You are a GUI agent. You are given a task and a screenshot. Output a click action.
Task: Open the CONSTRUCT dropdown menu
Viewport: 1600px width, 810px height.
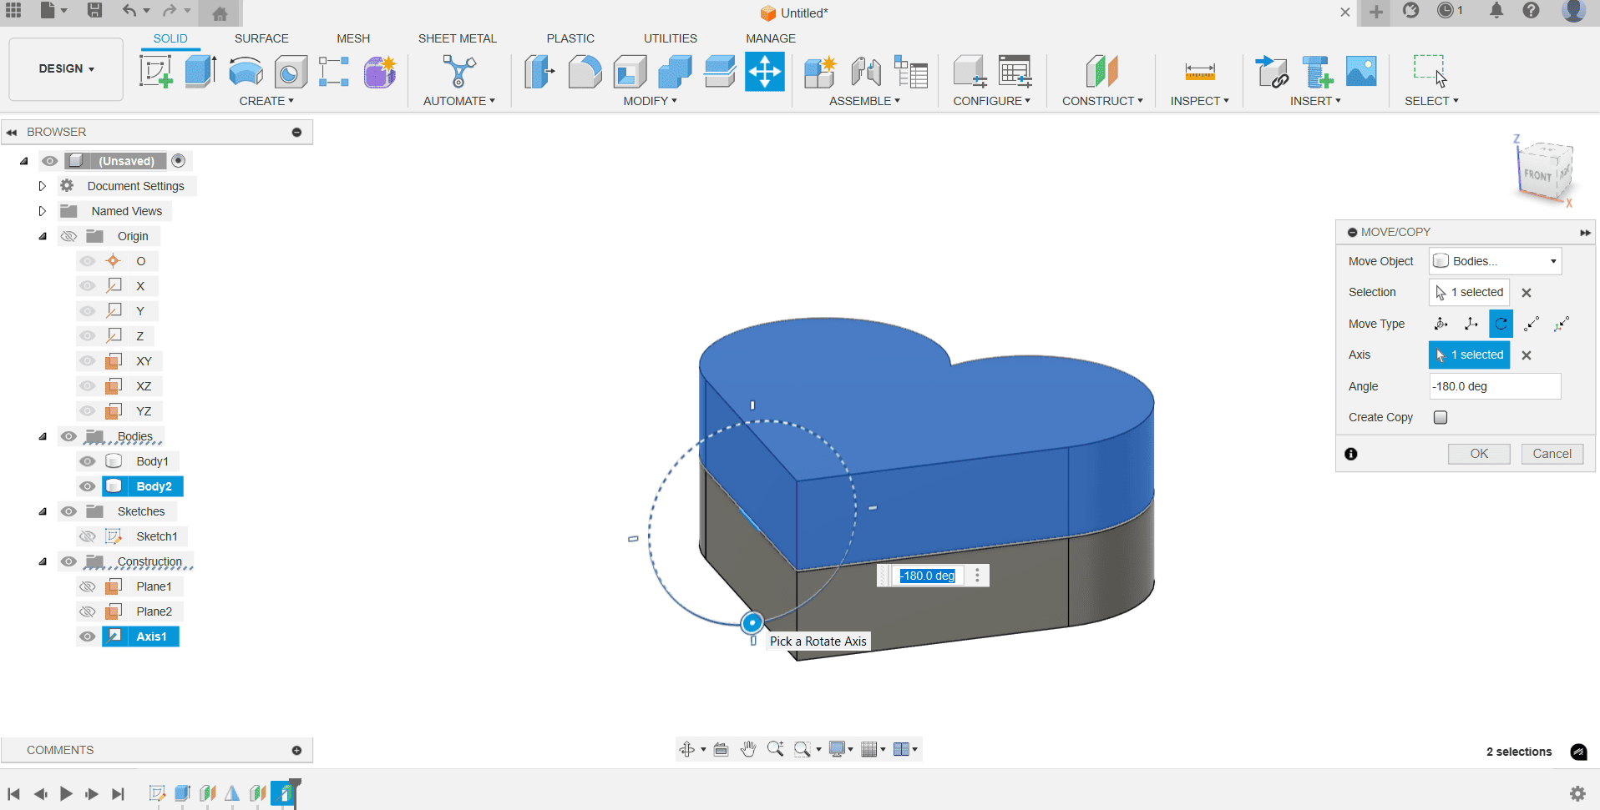(x=1102, y=101)
